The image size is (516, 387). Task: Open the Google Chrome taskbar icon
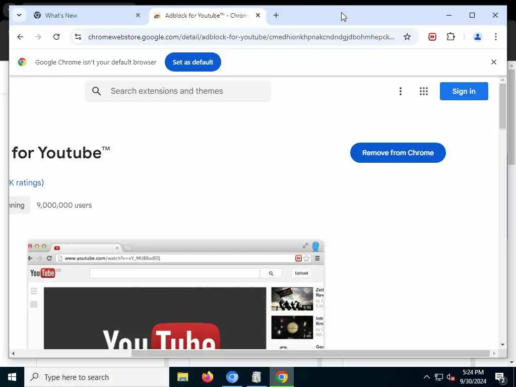click(x=281, y=377)
